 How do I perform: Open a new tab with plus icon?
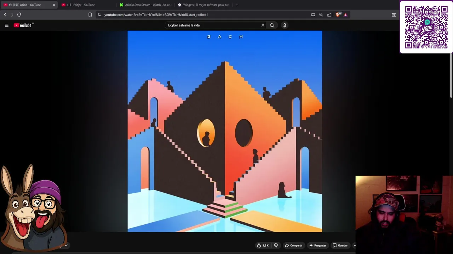(x=237, y=5)
